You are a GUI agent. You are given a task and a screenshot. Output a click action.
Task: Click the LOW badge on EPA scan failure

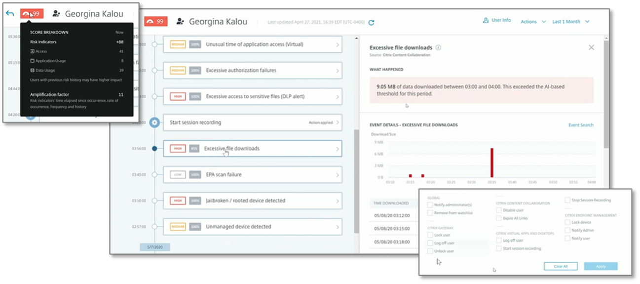pos(177,174)
